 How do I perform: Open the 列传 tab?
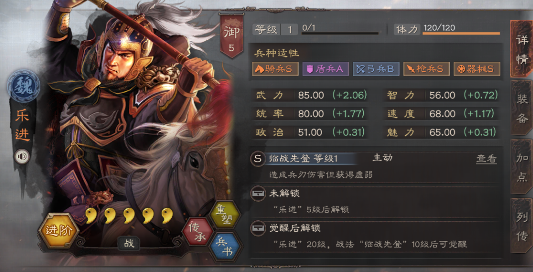[522, 226]
